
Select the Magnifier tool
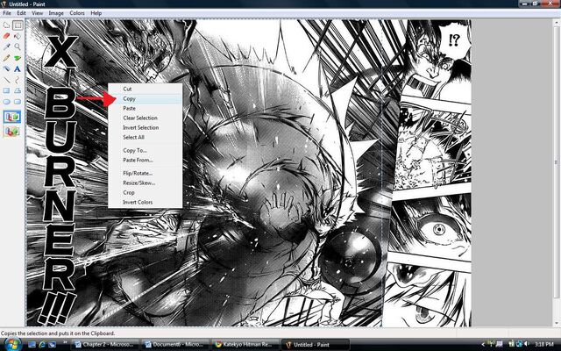[x=18, y=47]
